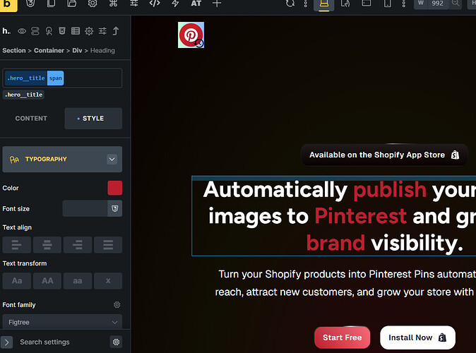Select Div in the breadcrumb
476x353 pixels.
pyautogui.click(x=77, y=50)
